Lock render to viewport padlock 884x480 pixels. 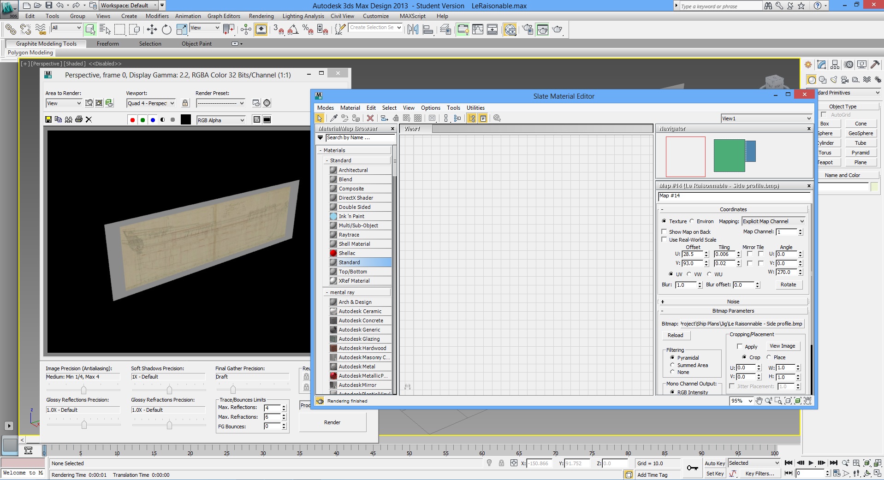tap(185, 103)
